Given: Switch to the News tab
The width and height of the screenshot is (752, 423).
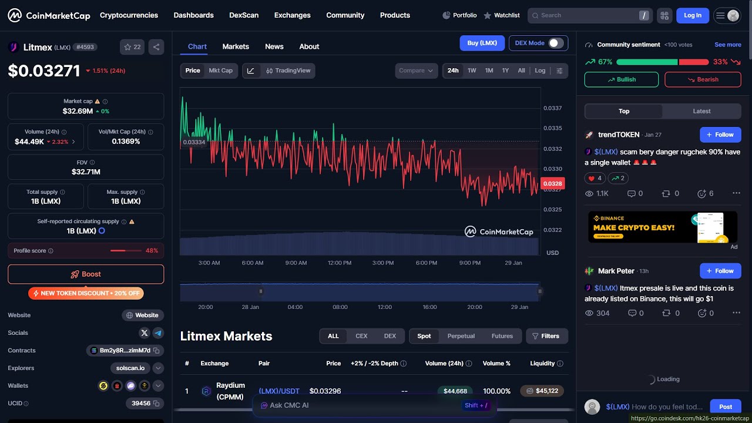Looking at the screenshot, I should click(274, 46).
